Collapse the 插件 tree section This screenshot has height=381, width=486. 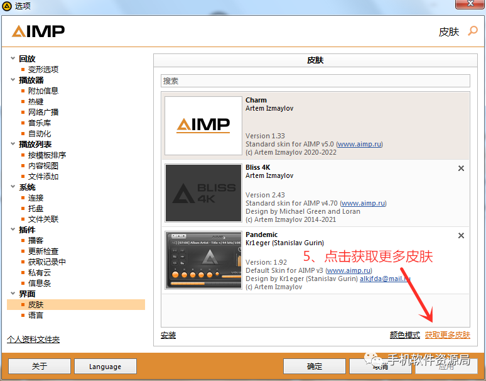tap(13, 229)
